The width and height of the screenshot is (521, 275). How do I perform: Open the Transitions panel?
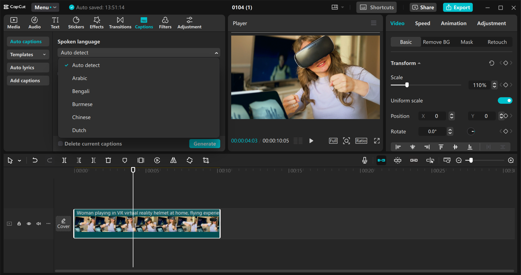tap(120, 23)
